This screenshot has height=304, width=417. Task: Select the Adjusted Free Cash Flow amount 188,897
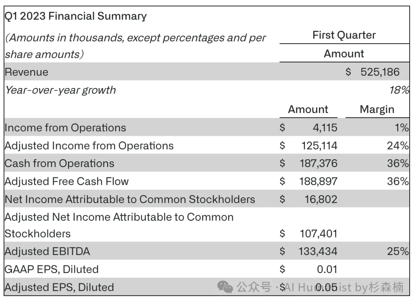pyautogui.click(x=318, y=181)
